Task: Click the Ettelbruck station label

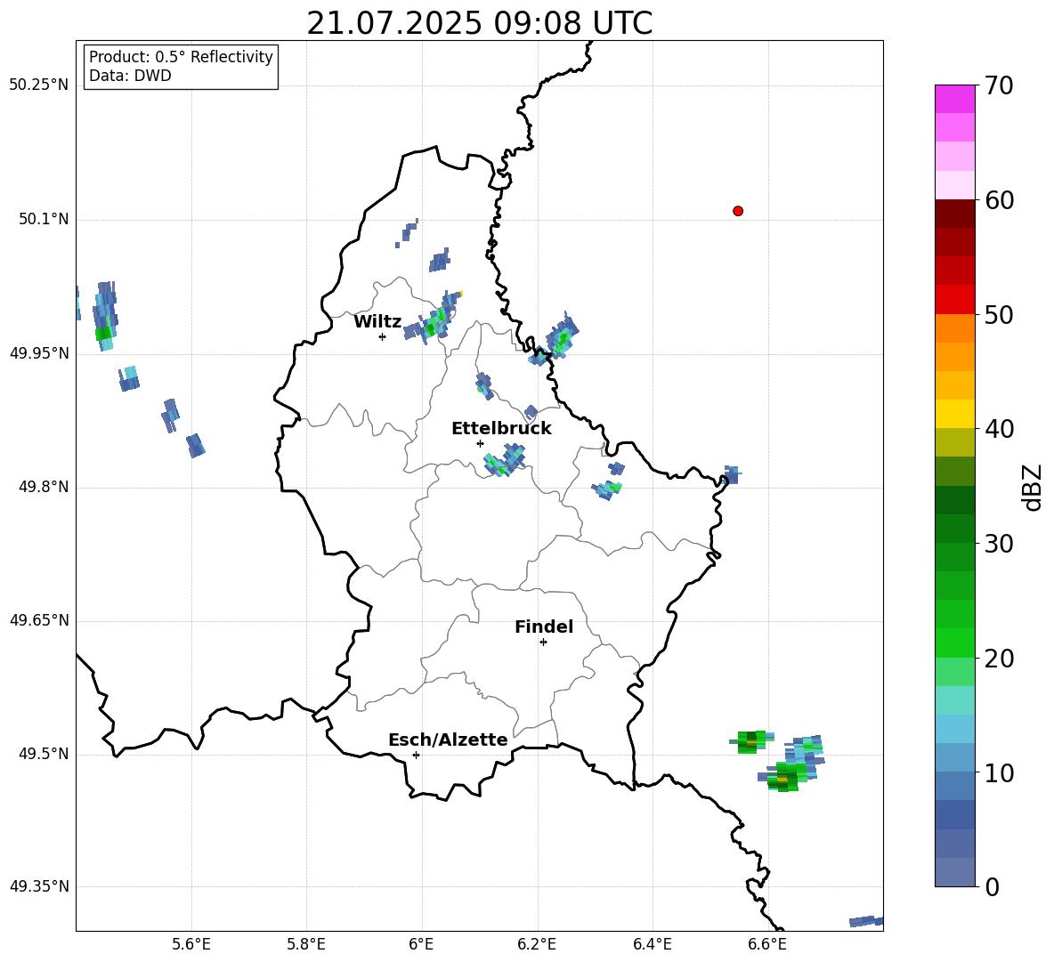Action: (501, 429)
